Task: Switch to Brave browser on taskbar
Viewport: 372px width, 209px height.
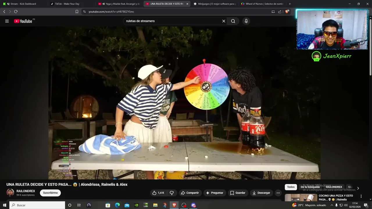Action: coord(174,205)
